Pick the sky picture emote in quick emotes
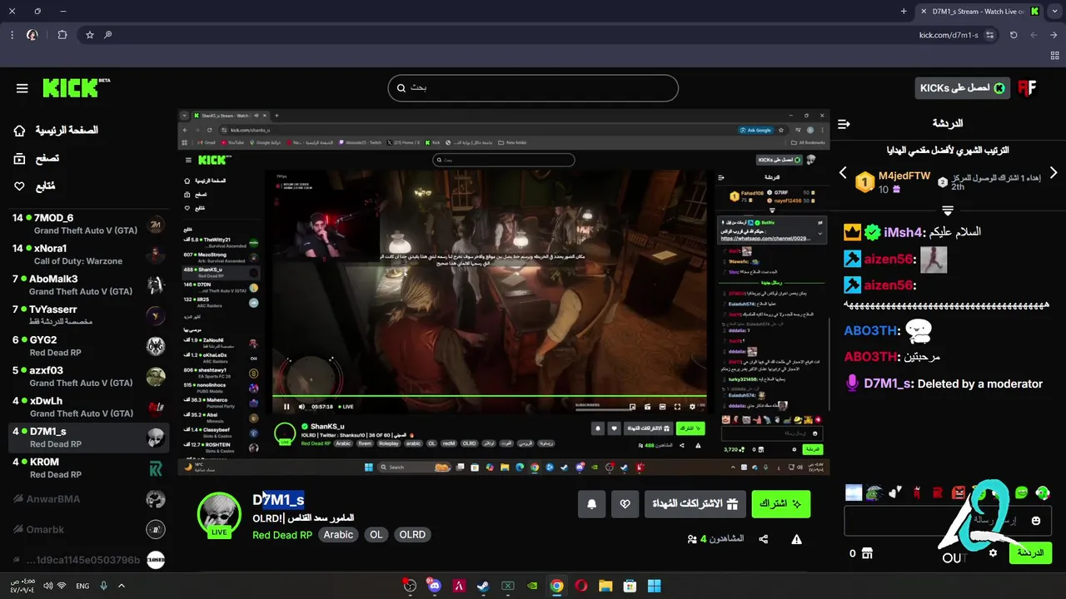1066x599 pixels. [x=854, y=493]
